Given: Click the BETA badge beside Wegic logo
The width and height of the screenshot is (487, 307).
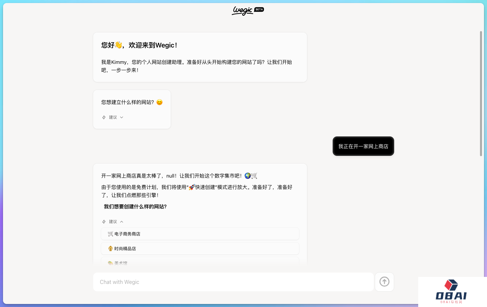Looking at the screenshot, I should [x=259, y=9].
